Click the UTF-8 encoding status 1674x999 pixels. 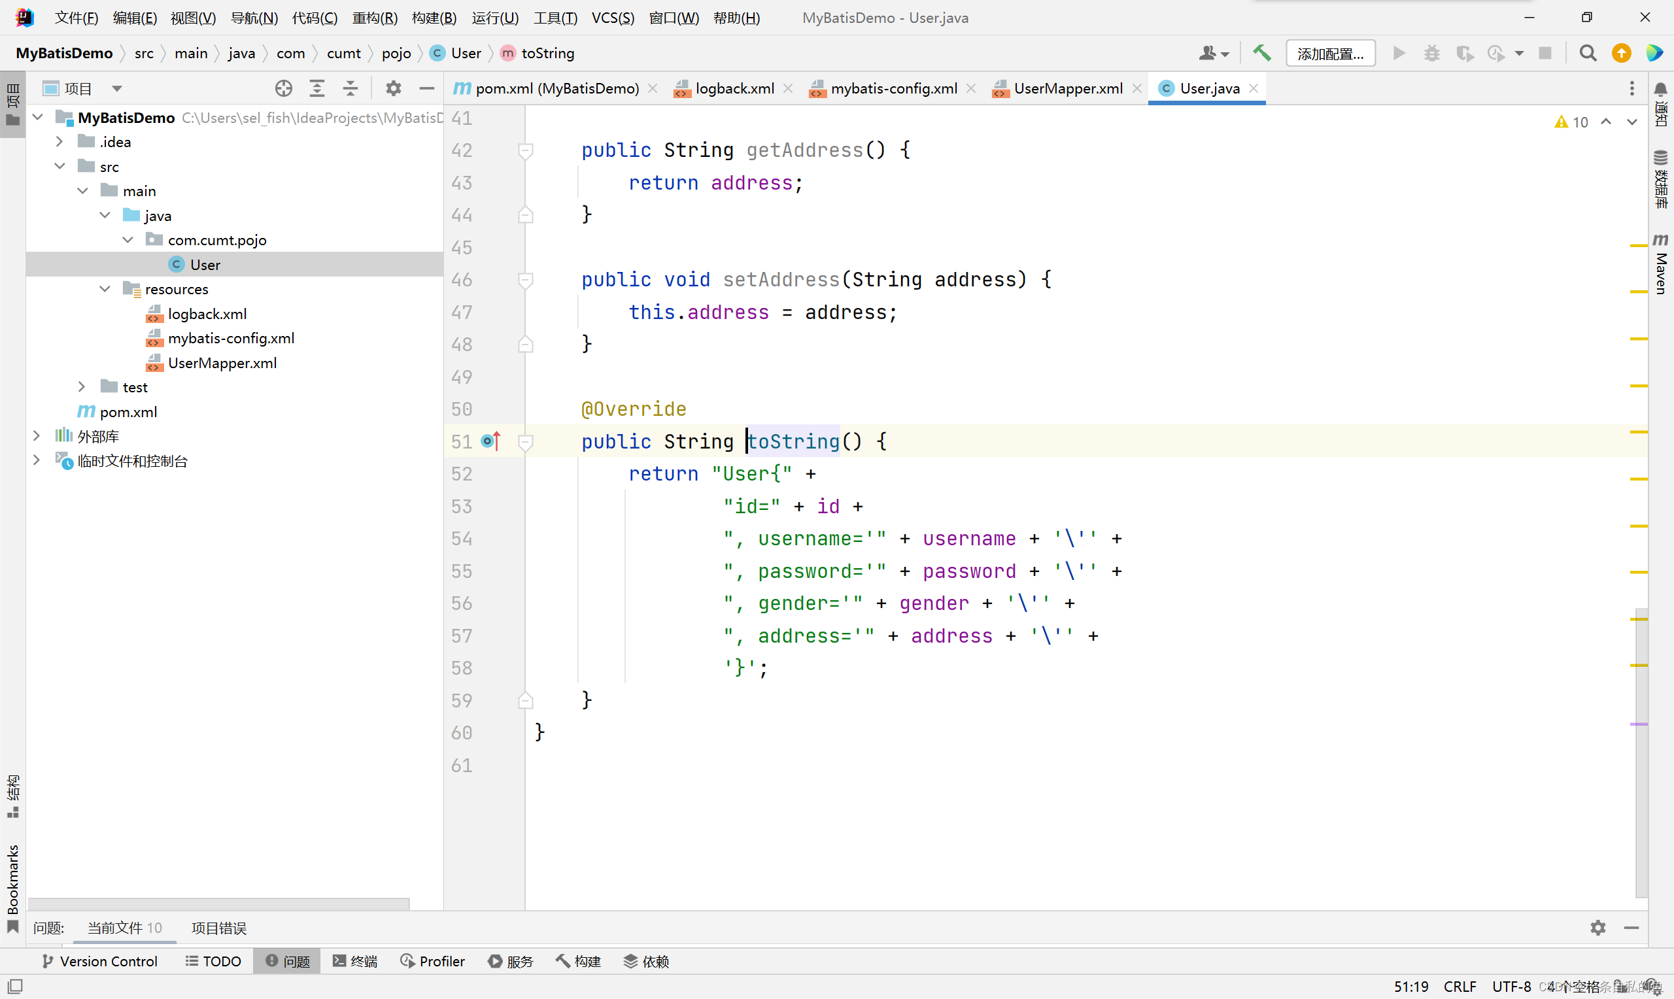[x=1512, y=986]
